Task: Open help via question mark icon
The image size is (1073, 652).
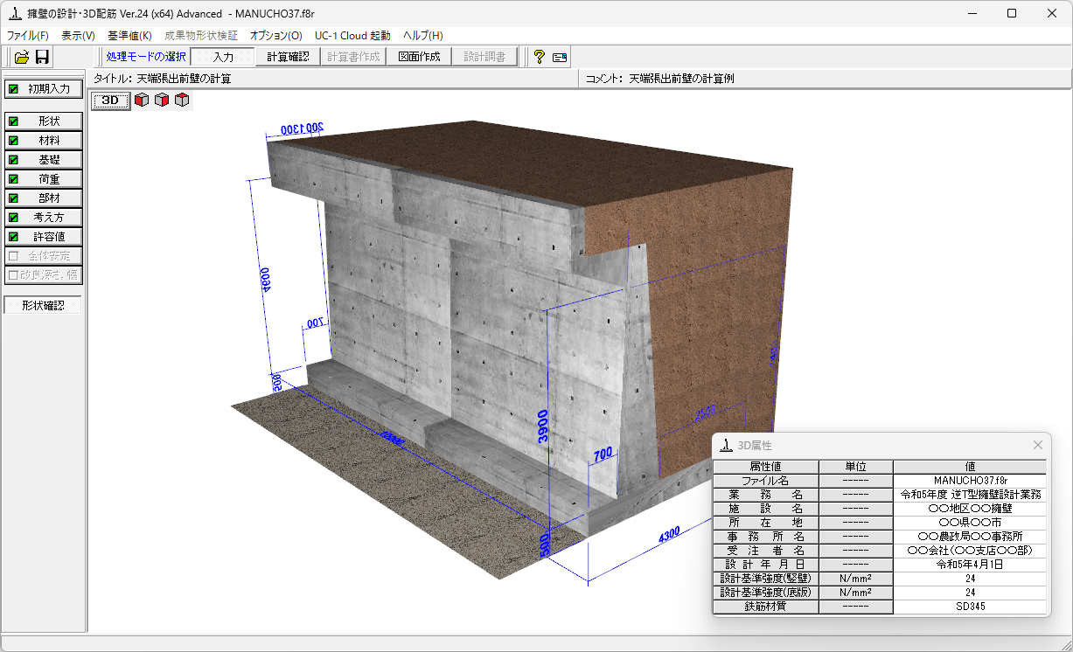Action: click(539, 57)
